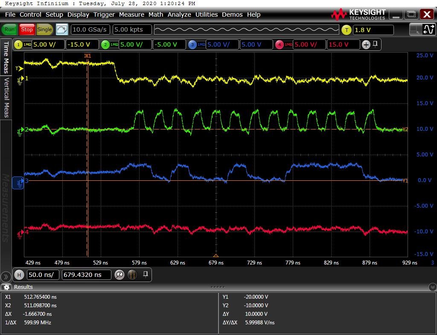Open the Measure menu
Screen dimensions: 437x335
131,15
